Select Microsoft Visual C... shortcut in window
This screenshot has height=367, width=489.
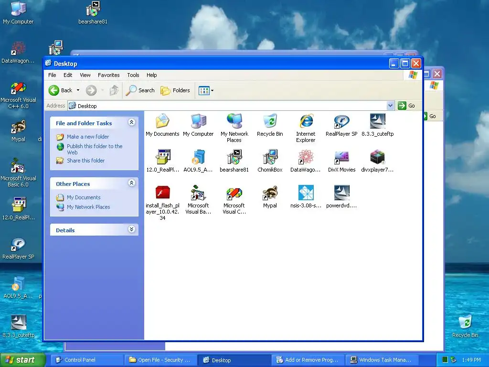pyautogui.click(x=234, y=200)
